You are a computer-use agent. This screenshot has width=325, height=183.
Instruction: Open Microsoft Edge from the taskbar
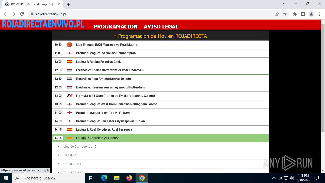tap(104, 178)
